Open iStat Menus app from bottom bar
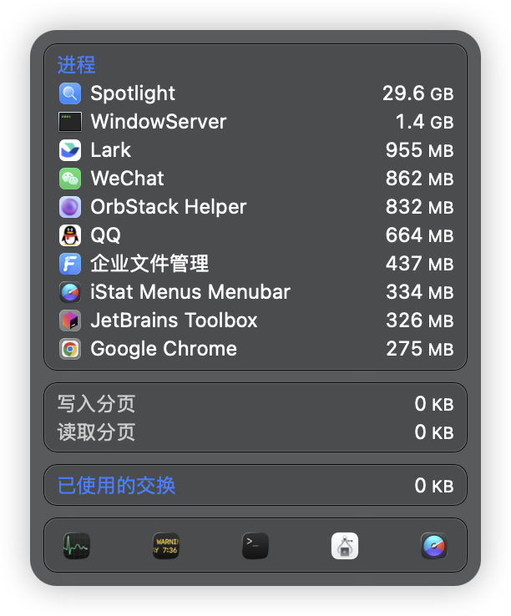The height and width of the screenshot is (616, 511). pos(433,546)
